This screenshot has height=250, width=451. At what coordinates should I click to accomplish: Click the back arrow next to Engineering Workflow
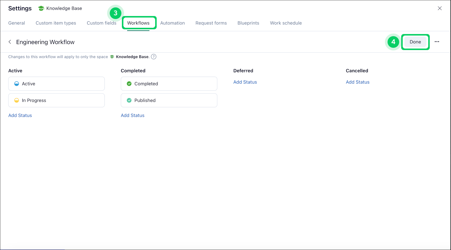(10, 42)
